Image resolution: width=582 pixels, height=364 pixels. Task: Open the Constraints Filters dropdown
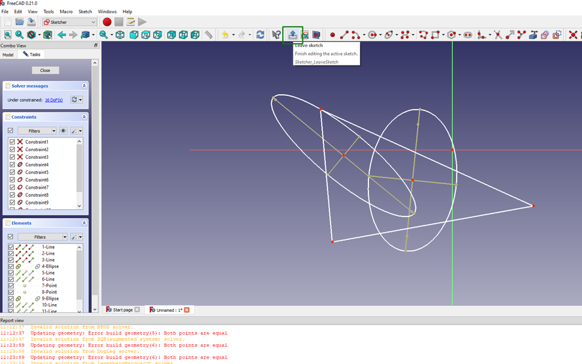click(x=37, y=131)
